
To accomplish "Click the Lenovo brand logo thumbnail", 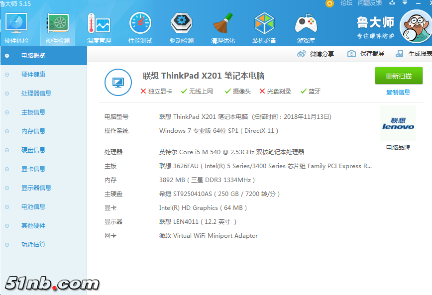I will [x=398, y=123].
